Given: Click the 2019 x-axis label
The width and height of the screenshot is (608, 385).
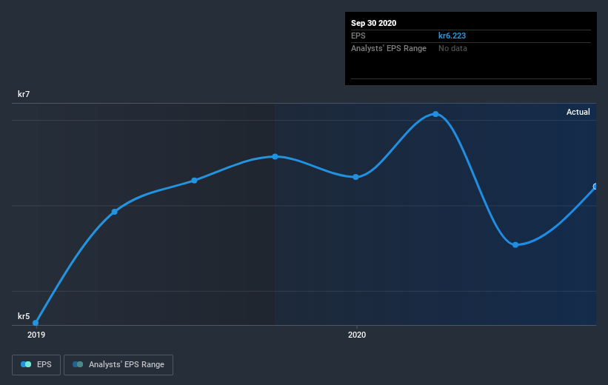Looking at the screenshot, I should pyautogui.click(x=36, y=335).
